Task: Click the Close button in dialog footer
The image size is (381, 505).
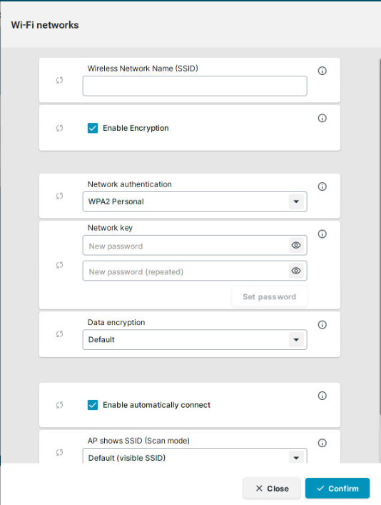Action: pos(272,489)
